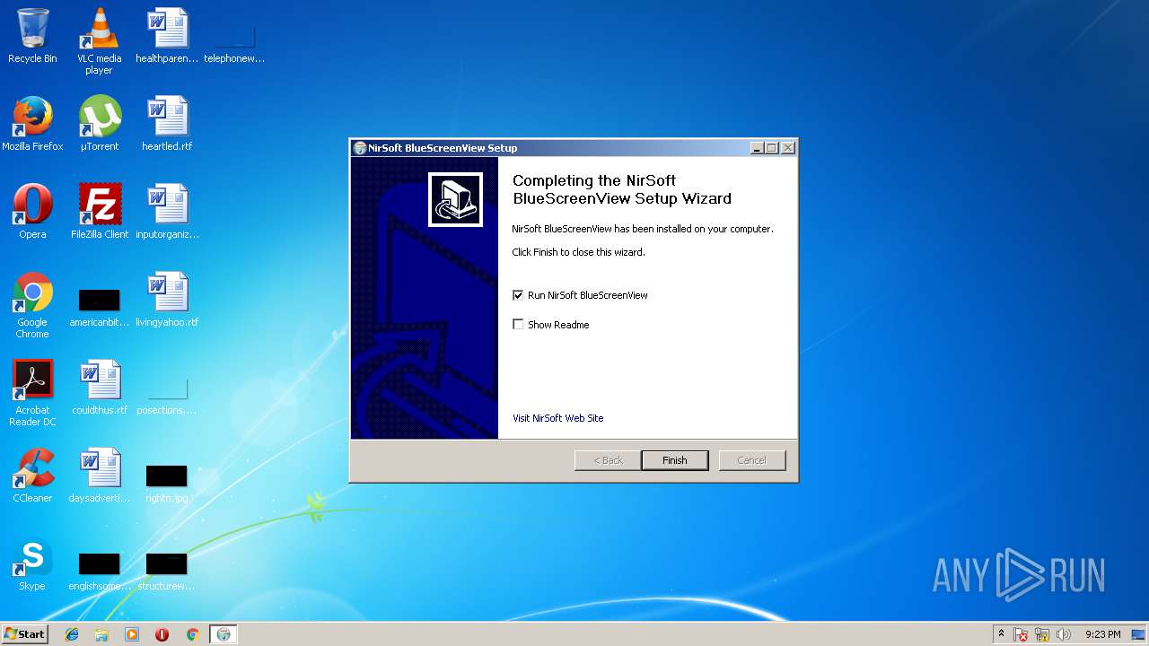The height and width of the screenshot is (646, 1149).
Task: Enable the Show Readme checkbox
Action: (518, 325)
